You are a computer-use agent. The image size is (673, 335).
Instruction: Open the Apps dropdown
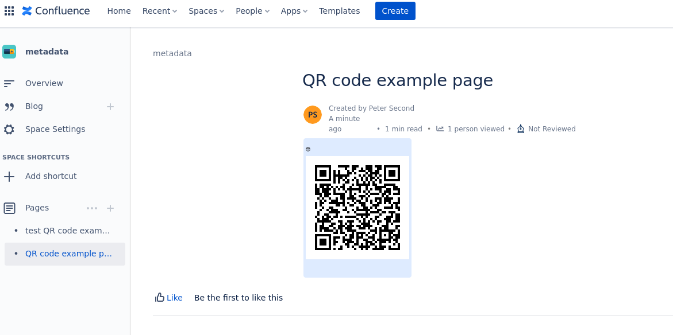(x=294, y=10)
